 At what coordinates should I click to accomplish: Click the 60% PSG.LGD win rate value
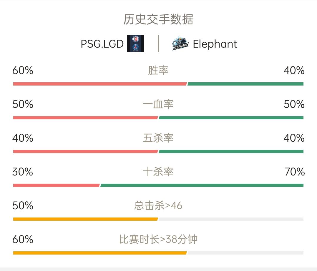coord(23,71)
